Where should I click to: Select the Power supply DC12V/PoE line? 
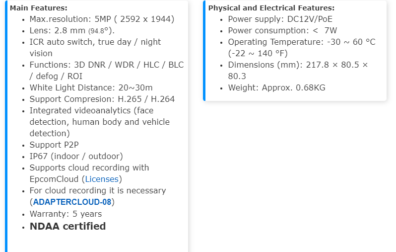(280, 19)
